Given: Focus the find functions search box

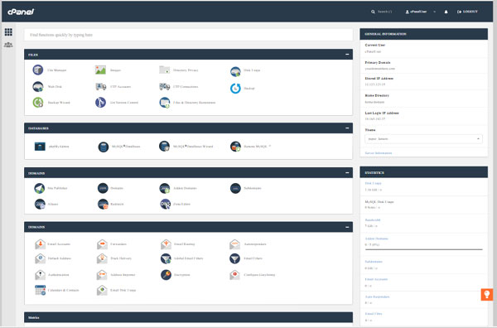Looking at the screenshot, I should click(188, 35).
